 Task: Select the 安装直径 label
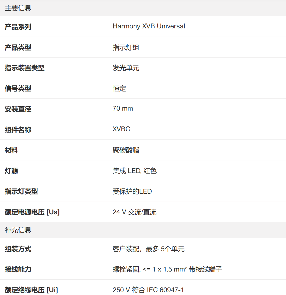tap(18, 109)
